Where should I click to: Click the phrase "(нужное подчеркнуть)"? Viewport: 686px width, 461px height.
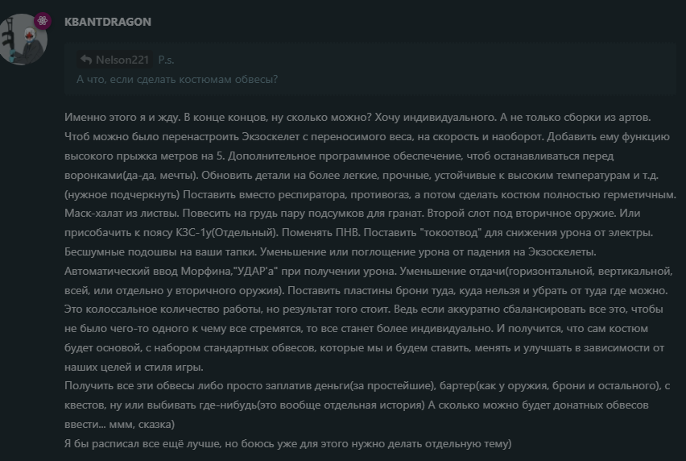click(x=122, y=194)
